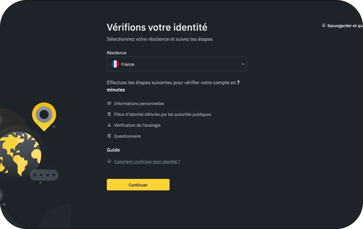Click the play icon beside the guide link
The width and height of the screenshot is (363, 229).
tap(109, 162)
